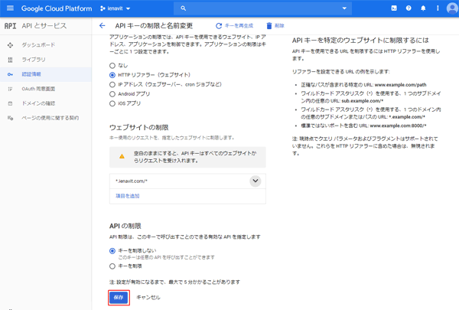Image resolution: width=459 pixels, height=310 pixels.
Task: Open the ienavit project selector
Action: tap(115, 8)
